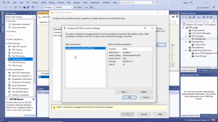Image resolution: width=218 pixels, height=122 pixels.
Task: Open the Extensions menu
Action: point(95,2)
